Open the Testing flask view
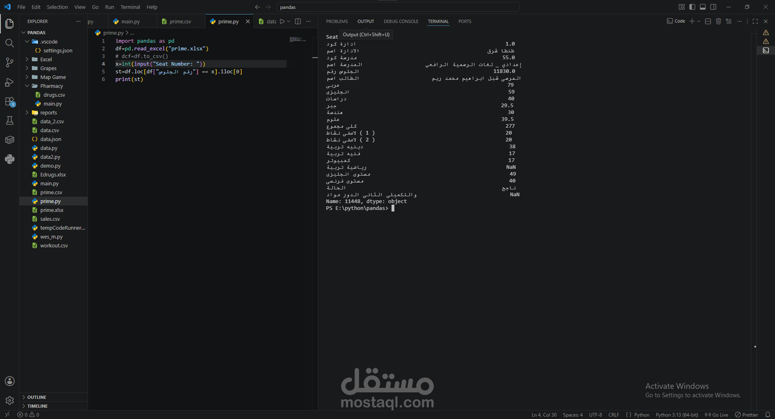This screenshot has height=419, width=775. point(10,120)
